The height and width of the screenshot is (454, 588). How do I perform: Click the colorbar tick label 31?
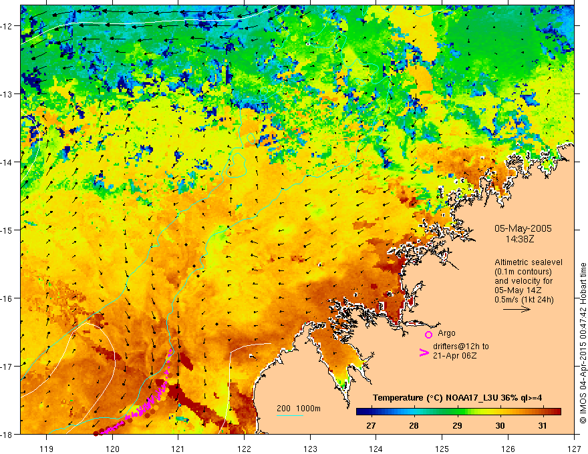click(543, 425)
